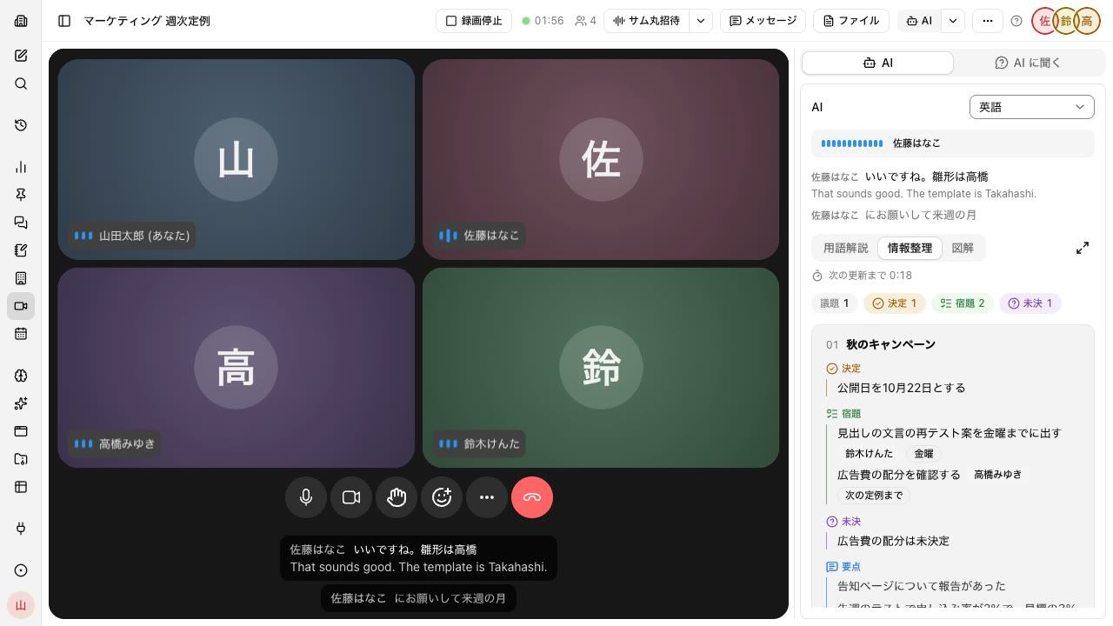The image size is (1113, 626).
Task: Open the help question mark icon
Action: pyautogui.click(x=1016, y=21)
